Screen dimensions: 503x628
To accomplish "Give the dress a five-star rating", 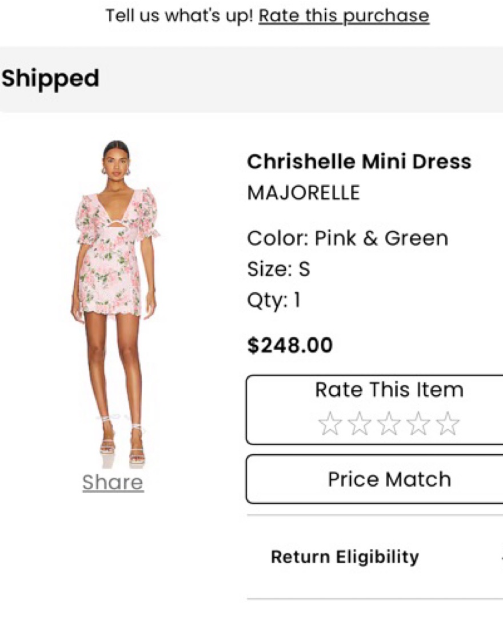I will tap(448, 424).
